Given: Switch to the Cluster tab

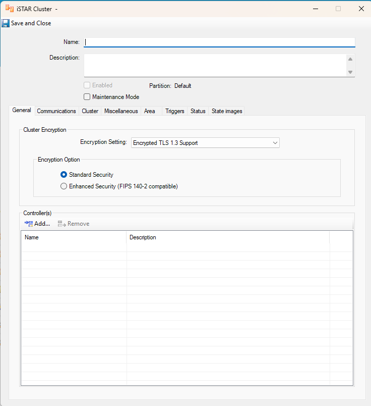Looking at the screenshot, I should tap(90, 111).
